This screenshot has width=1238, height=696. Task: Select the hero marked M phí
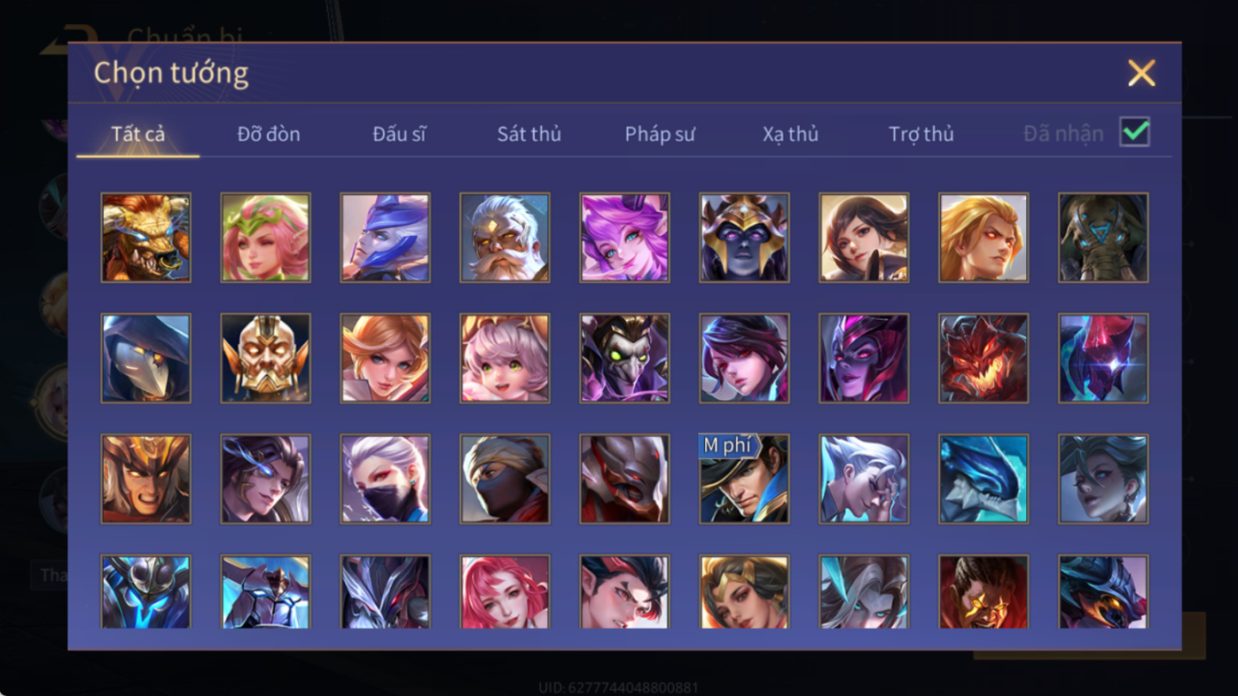tap(744, 479)
